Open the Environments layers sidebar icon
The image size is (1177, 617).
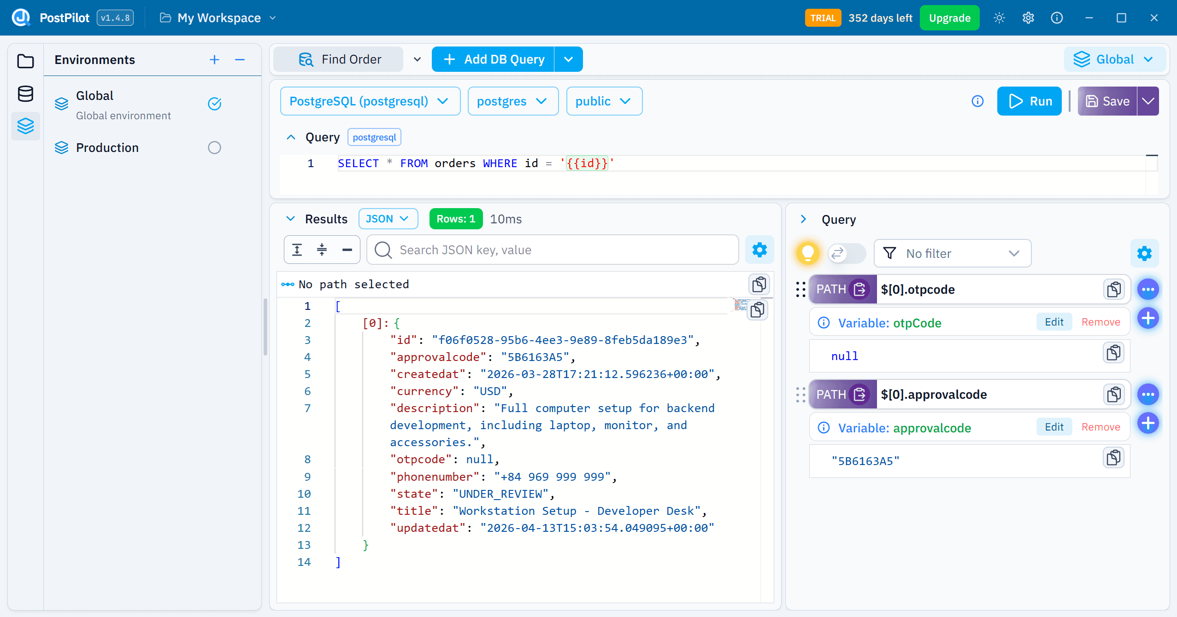pyautogui.click(x=25, y=126)
